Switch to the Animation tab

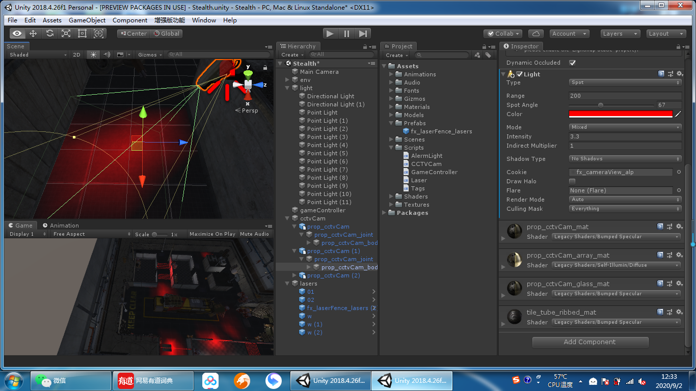click(60, 226)
